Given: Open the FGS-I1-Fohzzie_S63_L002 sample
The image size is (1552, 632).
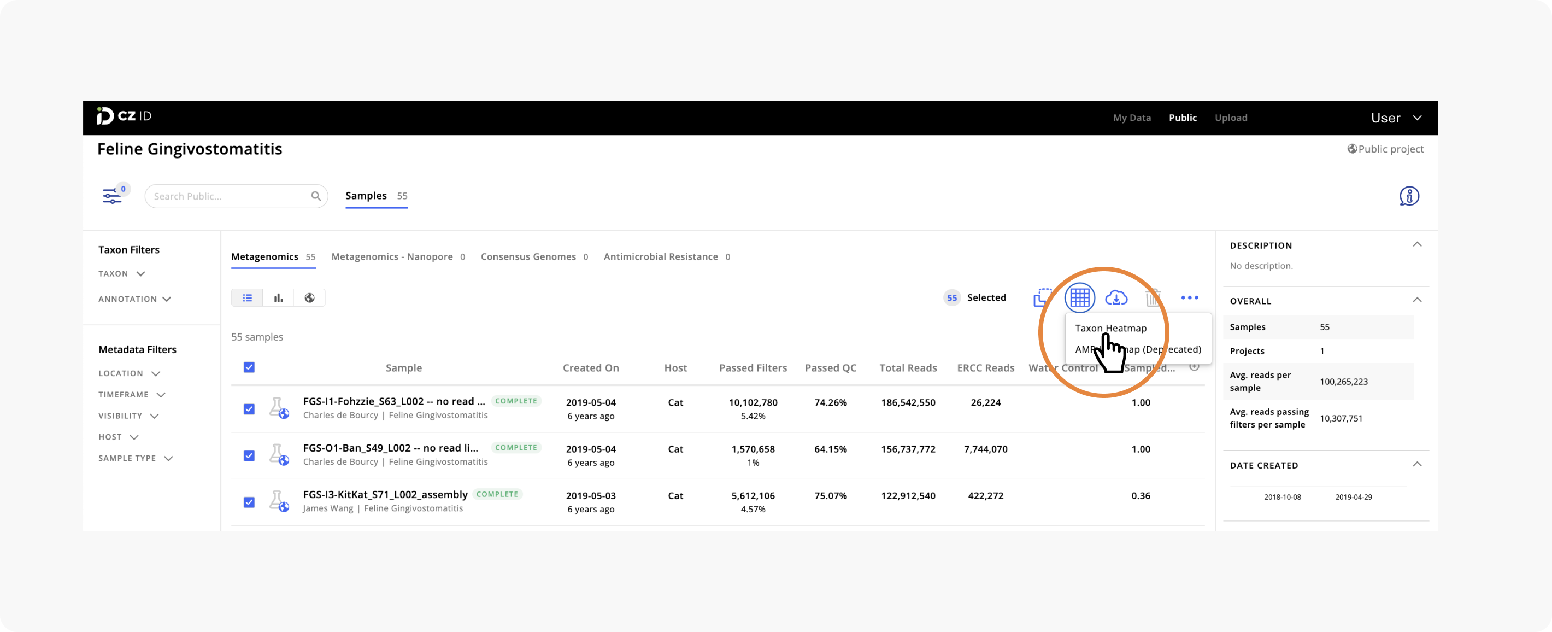Looking at the screenshot, I should coord(393,401).
